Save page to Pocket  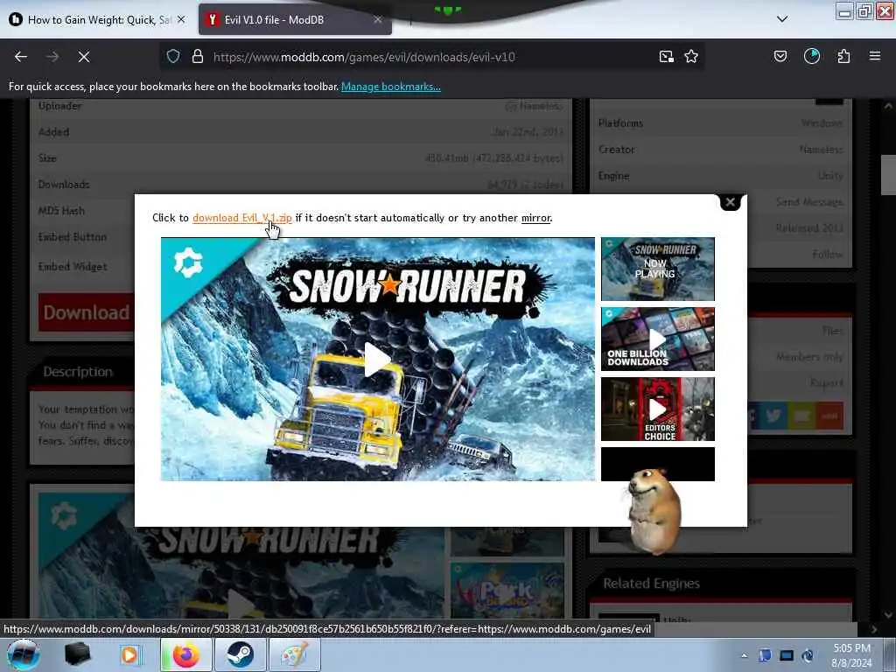coord(780,56)
